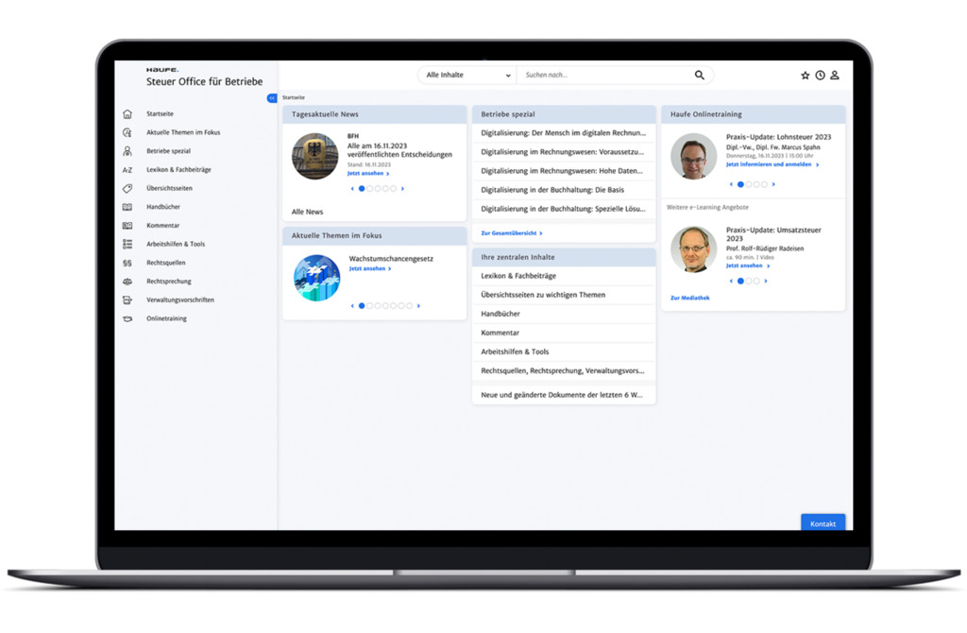
Task: Click Jetzt ansehen under BFH news
Action: tap(368, 174)
